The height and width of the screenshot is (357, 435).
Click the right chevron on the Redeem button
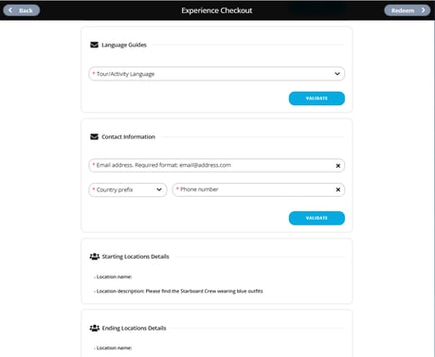point(423,10)
